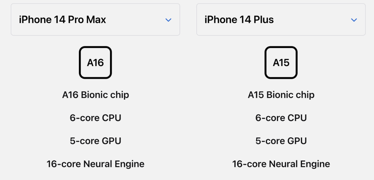Open the iPhone 14 Plus model dropdown
Screen dimensions: 374x180
coord(281,20)
